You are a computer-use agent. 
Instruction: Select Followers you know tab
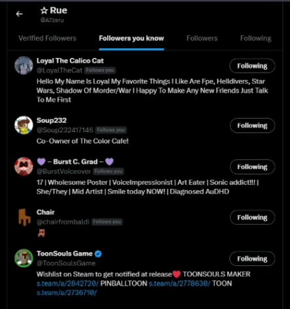pyautogui.click(x=131, y=38)
